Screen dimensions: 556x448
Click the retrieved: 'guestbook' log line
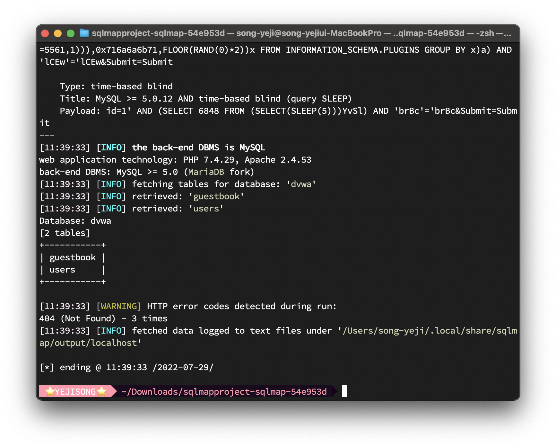pos(142,196)
